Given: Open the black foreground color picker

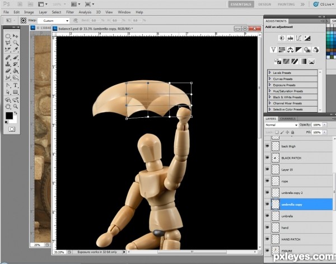Looking at the screenshot, I should tap(9, 116).
